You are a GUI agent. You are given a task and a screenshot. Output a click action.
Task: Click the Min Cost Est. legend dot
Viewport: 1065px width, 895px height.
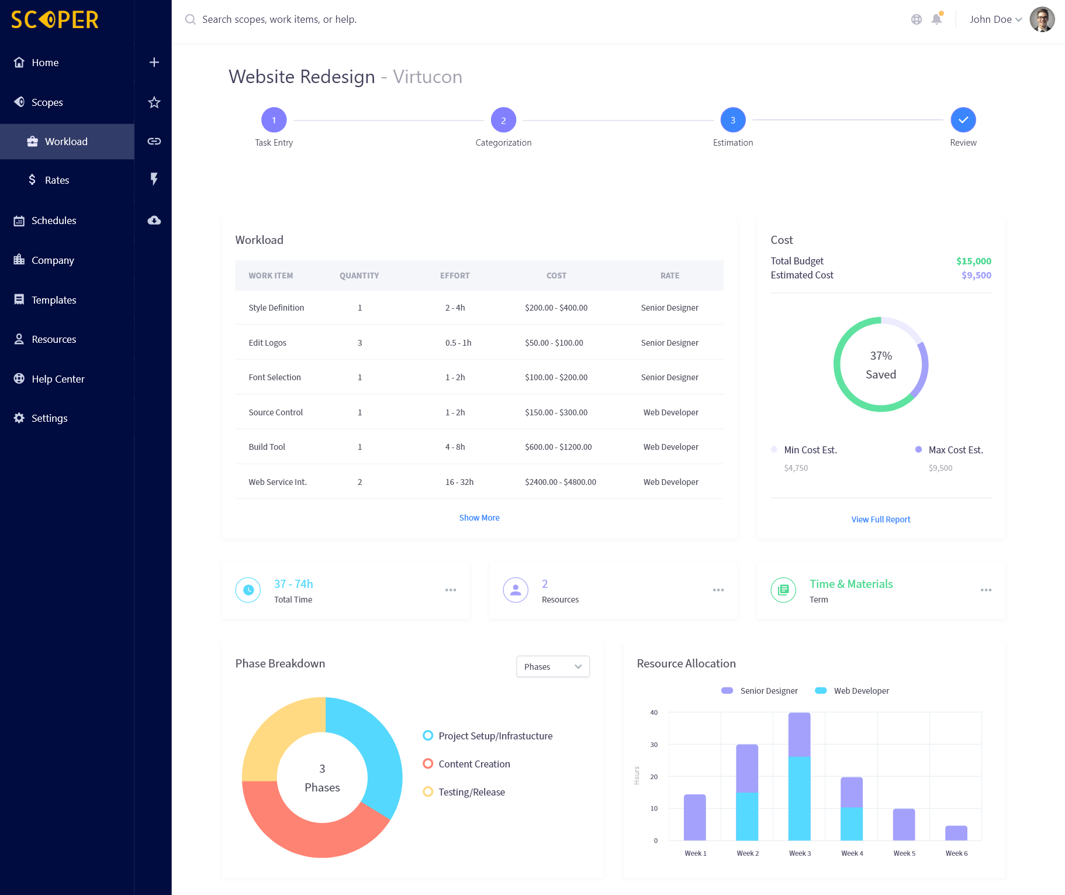coord(774,449)
